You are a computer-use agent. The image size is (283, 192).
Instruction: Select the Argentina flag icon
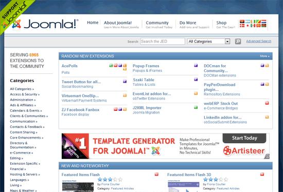click(247, 22)
